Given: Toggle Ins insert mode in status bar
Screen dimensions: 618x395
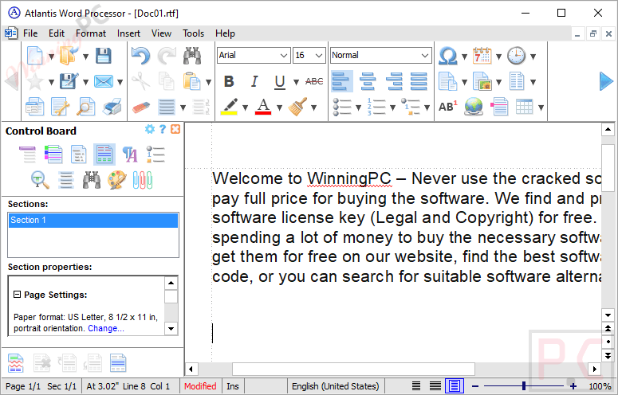Looking at the screenshot, I should (x=233, y=386).
